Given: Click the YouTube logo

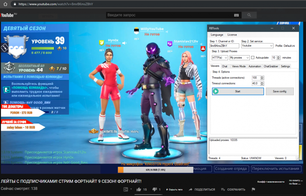Looking at the screenshot, I should 7,15.
